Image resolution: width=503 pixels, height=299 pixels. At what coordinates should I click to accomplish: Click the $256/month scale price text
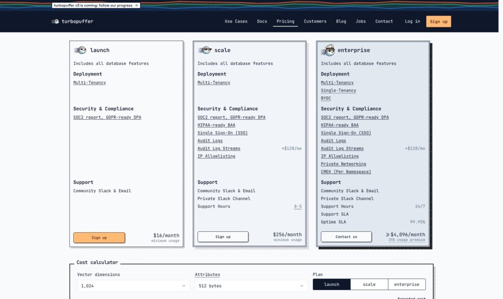287,234
